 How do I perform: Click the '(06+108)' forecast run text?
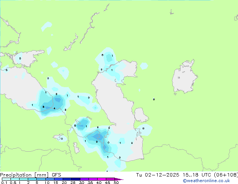click(x=226, y=175)
